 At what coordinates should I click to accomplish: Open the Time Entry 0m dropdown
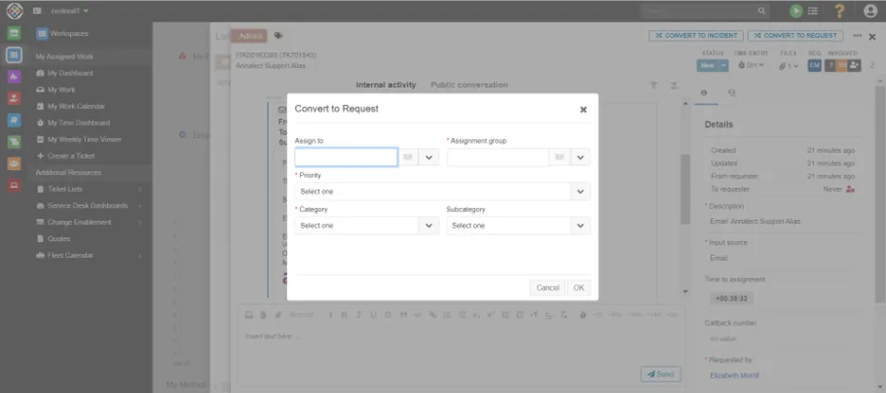pyautogui.click(x=751, y=66)
